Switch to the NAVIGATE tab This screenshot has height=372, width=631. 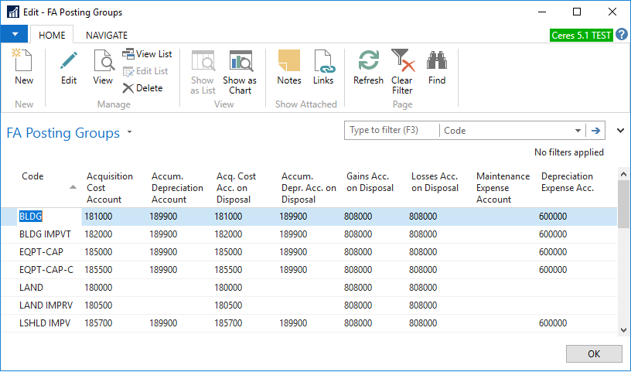click(107, 35)
